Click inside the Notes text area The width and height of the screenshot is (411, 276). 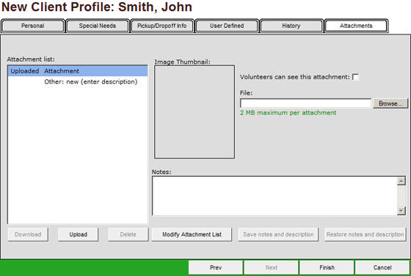(274, 196)
